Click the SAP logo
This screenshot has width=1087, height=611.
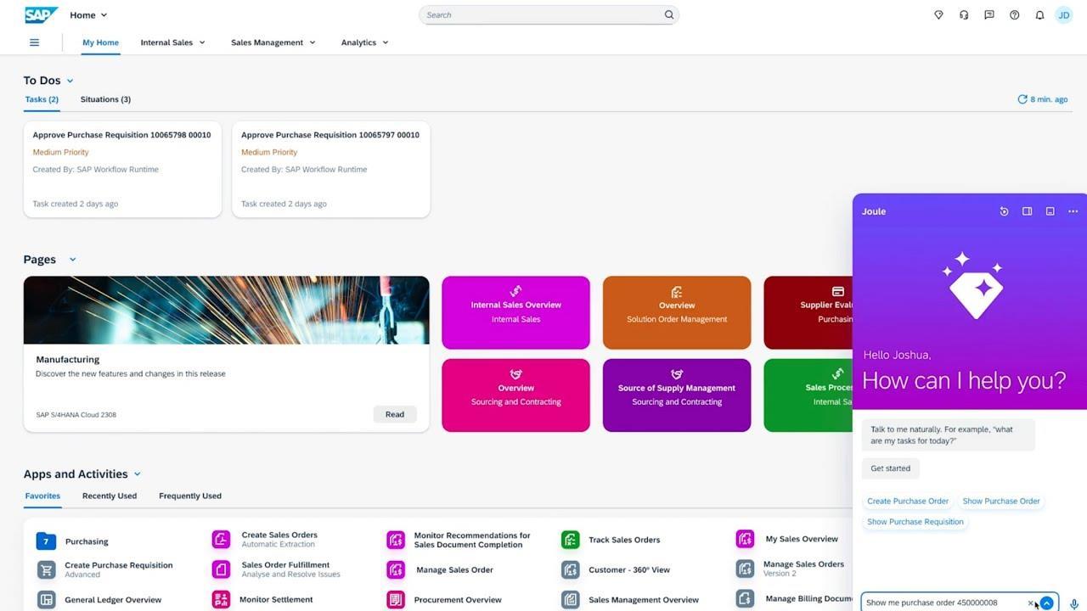click(41, 14)
